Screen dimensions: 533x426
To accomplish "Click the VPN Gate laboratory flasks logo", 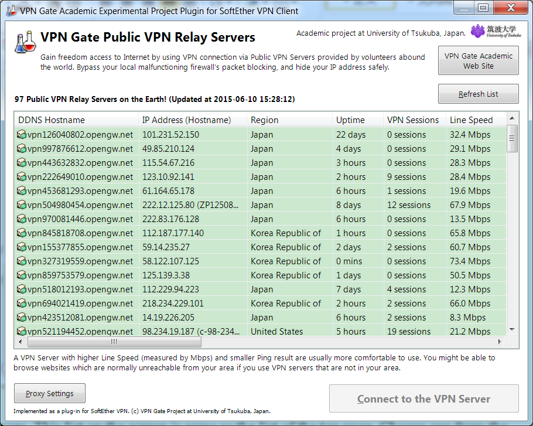I will click(25, 42).
